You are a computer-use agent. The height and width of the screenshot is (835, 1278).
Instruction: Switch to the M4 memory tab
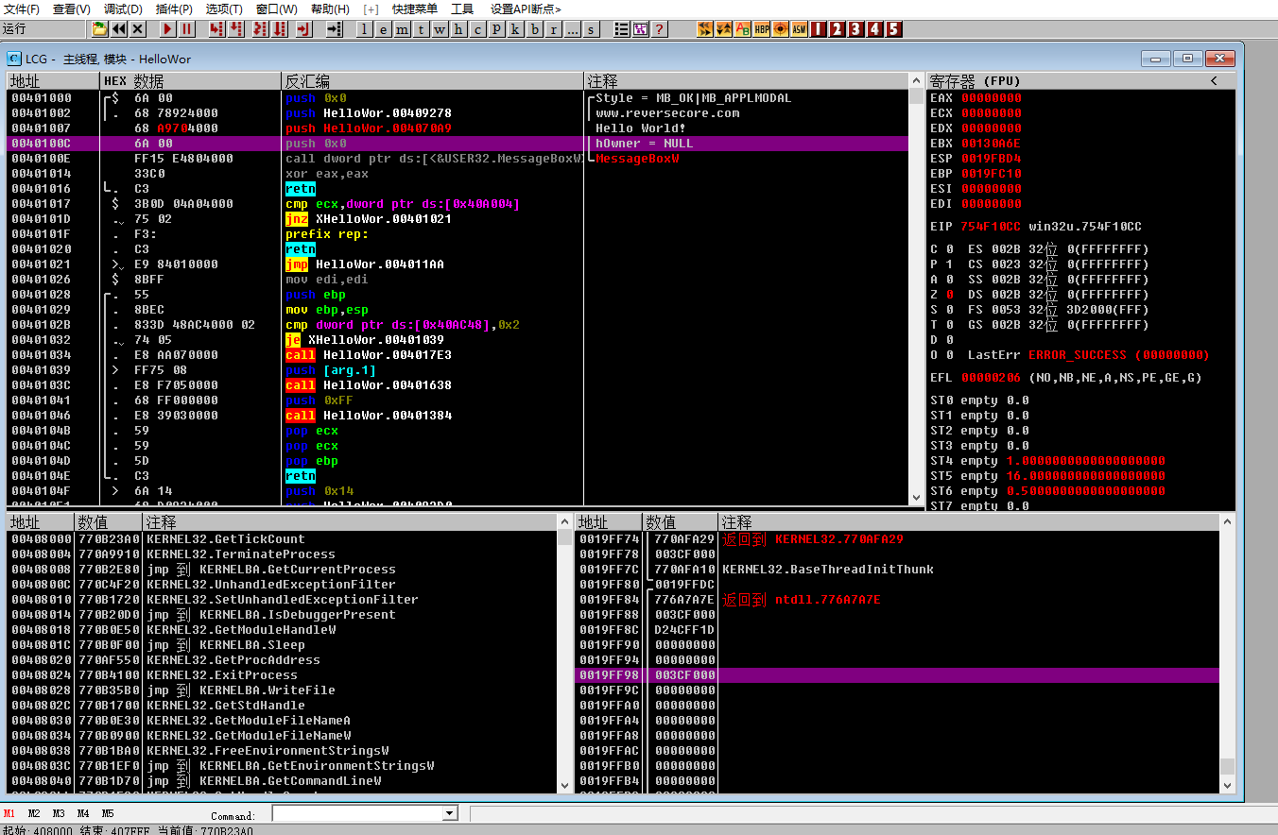pos(83,813)
